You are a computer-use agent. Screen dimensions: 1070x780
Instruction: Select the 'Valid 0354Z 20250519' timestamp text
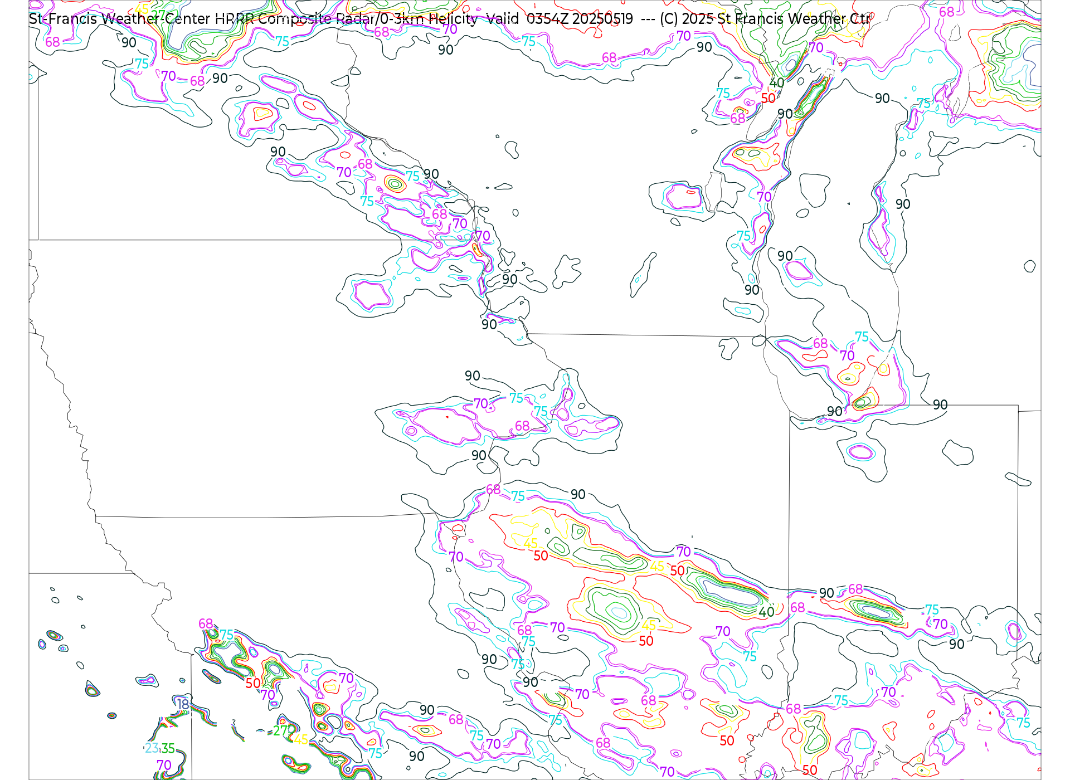coord(560,19)
